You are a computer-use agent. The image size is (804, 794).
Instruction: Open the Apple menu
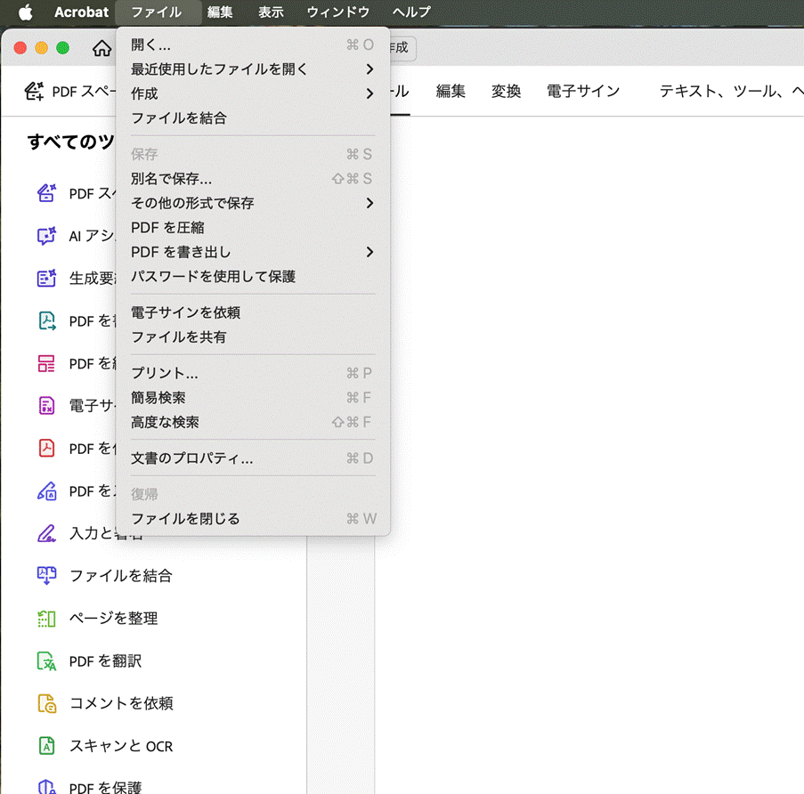click(x=26, y=12)
